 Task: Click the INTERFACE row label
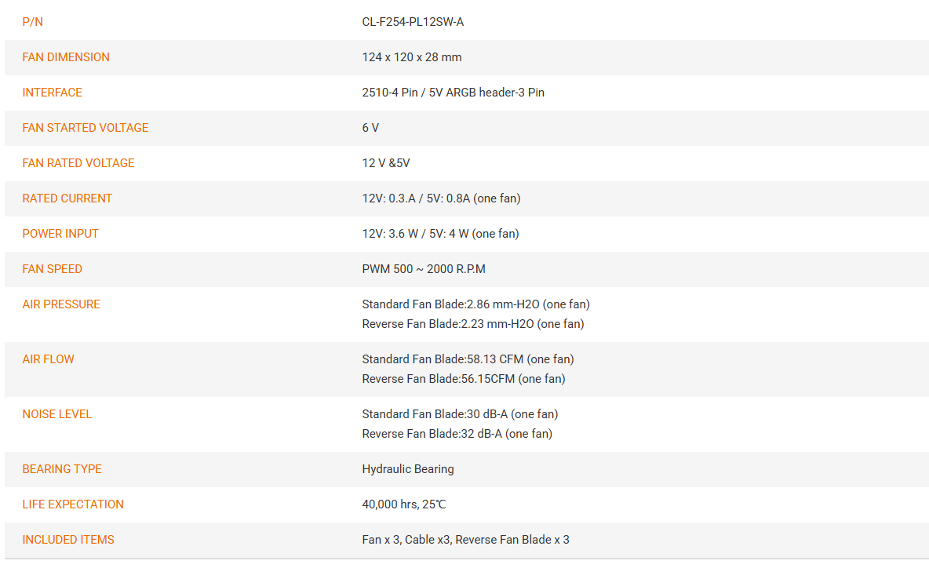point(52,93)
